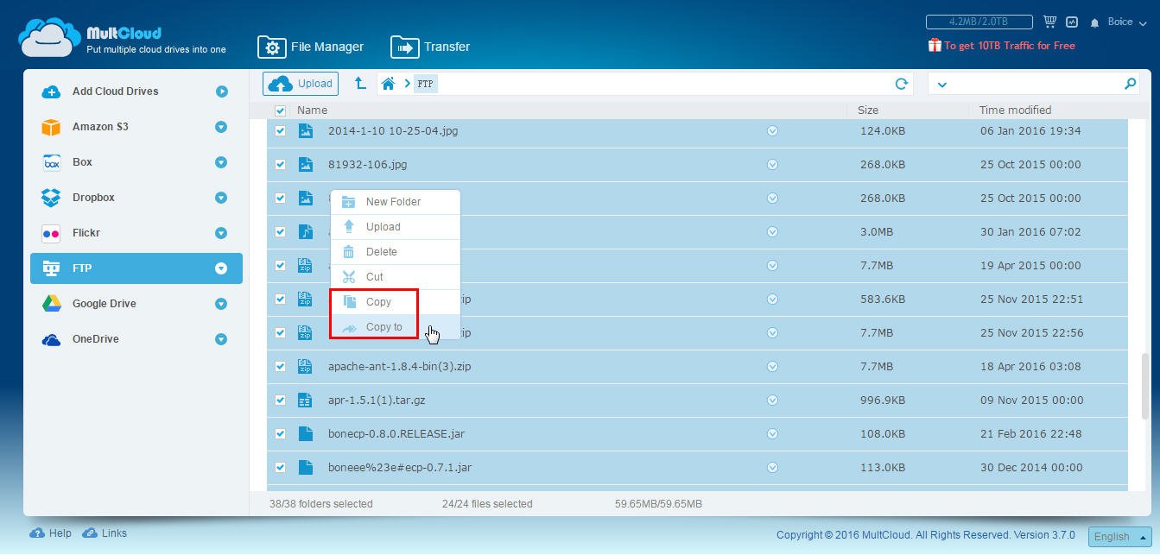Toggle the select-all checkbox in header

(x=280, y=110)
